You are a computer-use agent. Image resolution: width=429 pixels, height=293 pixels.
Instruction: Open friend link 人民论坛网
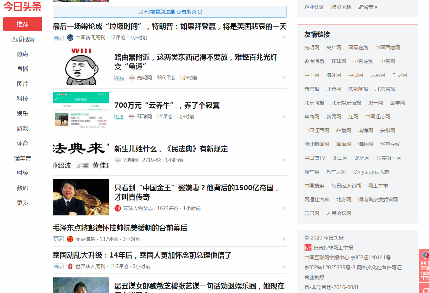(x=339, y=213)
